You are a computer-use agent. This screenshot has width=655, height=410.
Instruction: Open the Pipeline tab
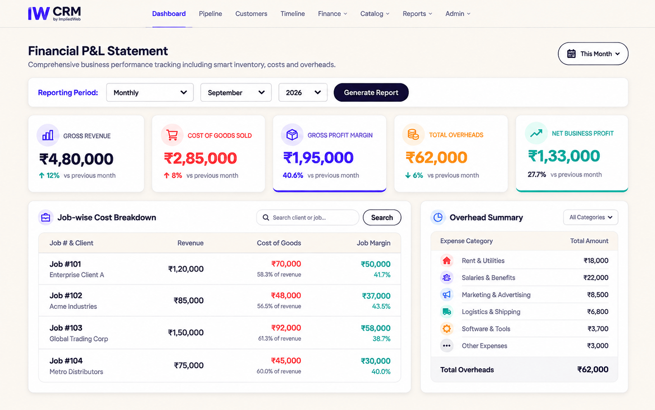point(210,14)
